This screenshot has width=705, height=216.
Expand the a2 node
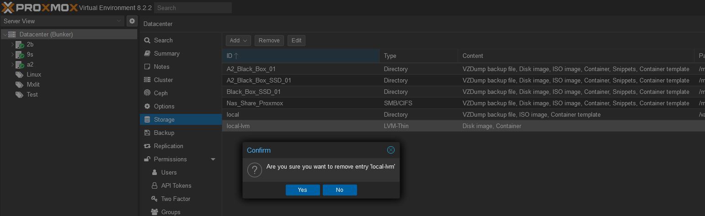[x=13, y=65]
